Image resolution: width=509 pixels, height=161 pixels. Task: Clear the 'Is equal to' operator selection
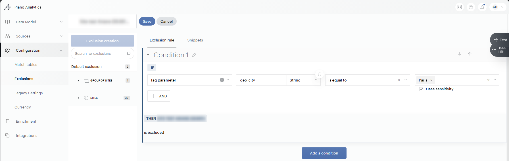point(399,80)
